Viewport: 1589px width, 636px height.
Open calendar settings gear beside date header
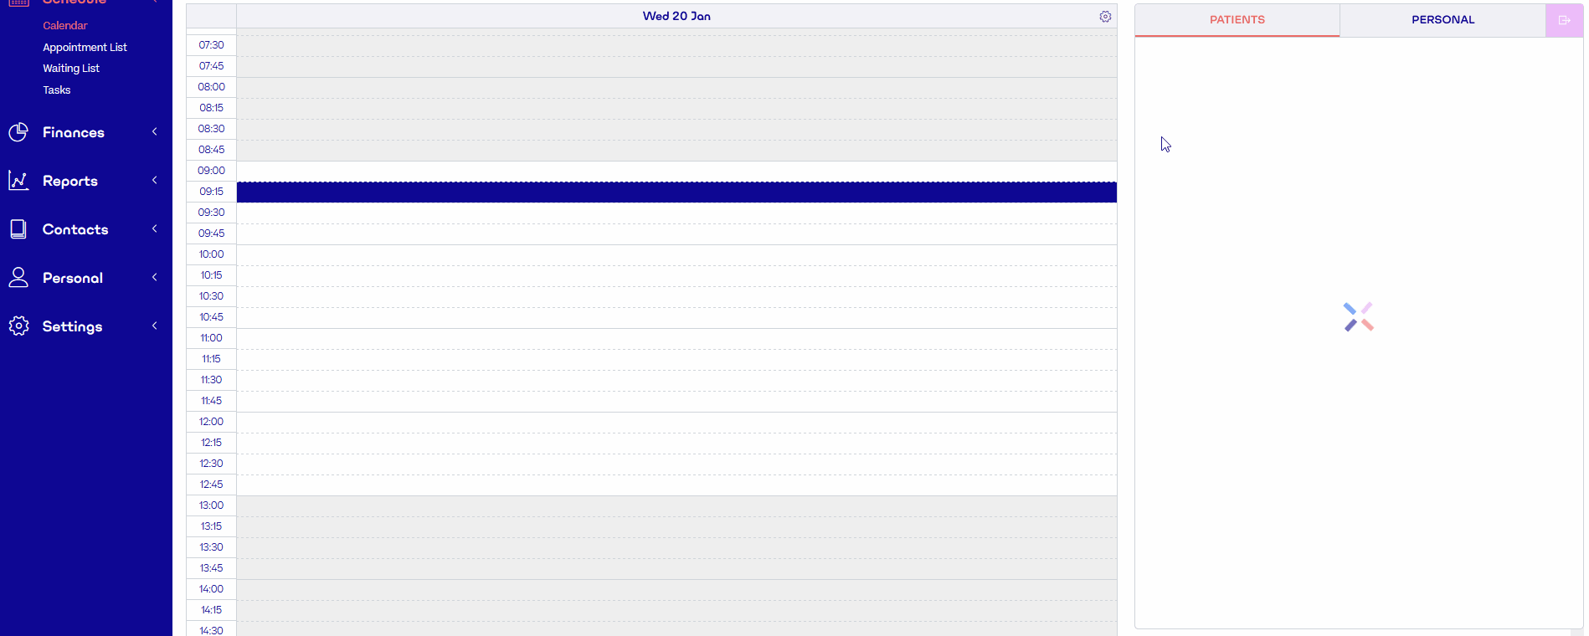pyautogui.click(x=1105, y=17)
